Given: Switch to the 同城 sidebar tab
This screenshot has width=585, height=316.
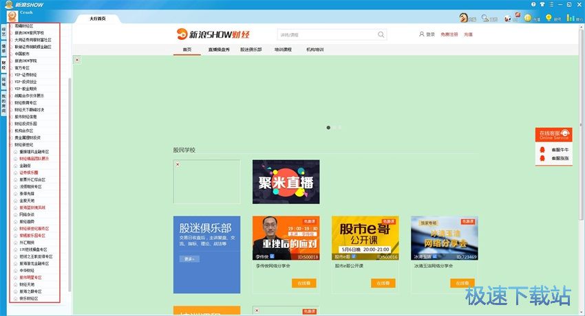Looking at the screenshot, I should [x=3, y=82].
